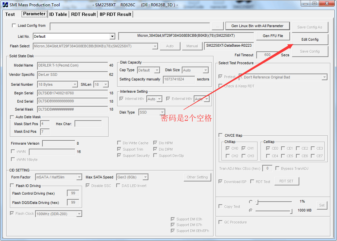
Task: Expand the Max SATA Speed dropdown
Action: click(145, 177)
